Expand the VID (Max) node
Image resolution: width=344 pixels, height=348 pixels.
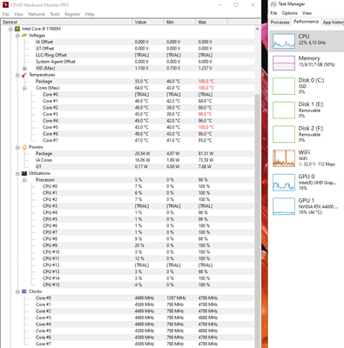[24, 69]
